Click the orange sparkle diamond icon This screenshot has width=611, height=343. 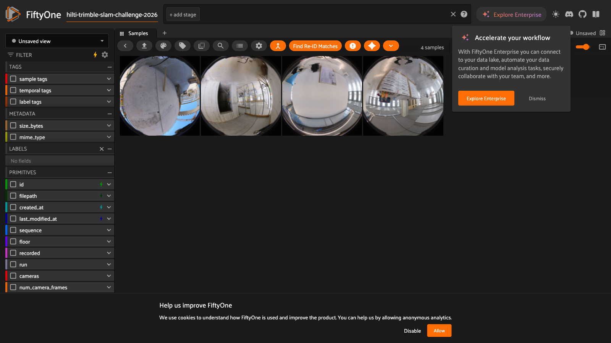[372, 46]
